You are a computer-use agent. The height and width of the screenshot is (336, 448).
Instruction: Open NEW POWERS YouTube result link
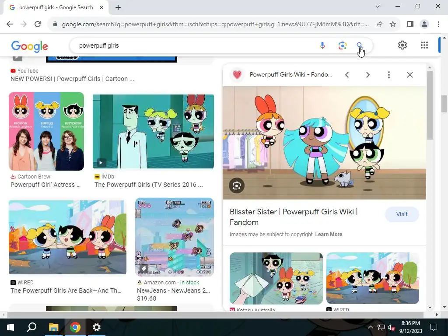(72, 79)
